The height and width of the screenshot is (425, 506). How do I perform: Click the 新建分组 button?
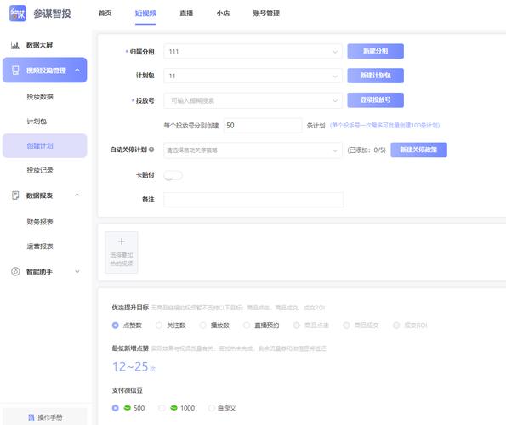pos(375,51)
